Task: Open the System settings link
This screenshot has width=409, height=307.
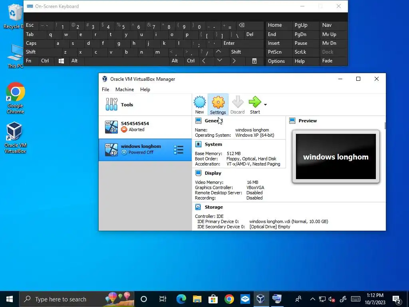Action: (213, 144)
